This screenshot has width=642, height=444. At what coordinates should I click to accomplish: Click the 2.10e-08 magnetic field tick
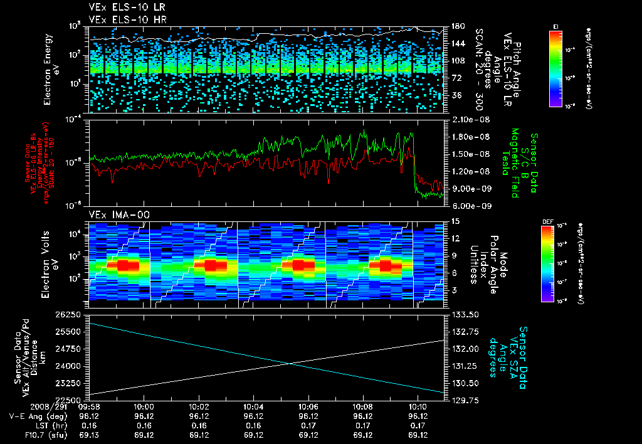(x=470, y=120)
